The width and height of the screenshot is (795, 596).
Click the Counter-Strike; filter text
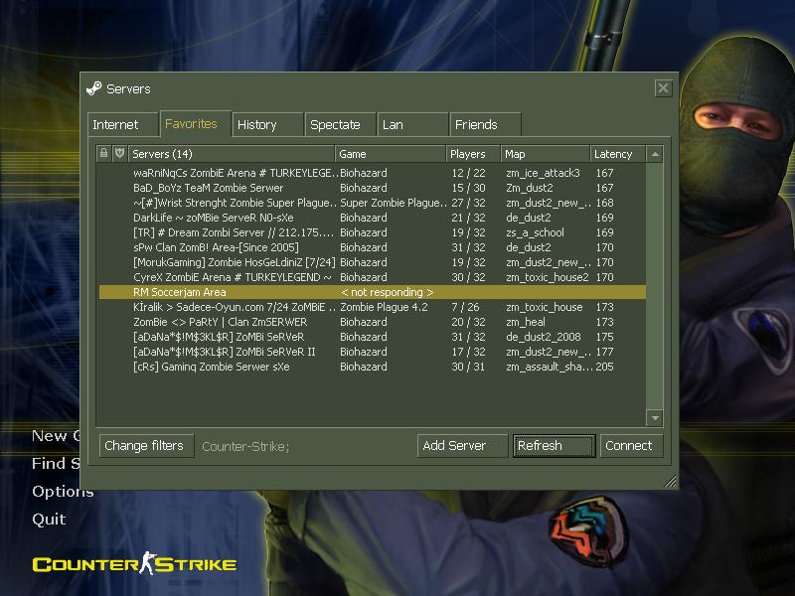tap(245, 446)
